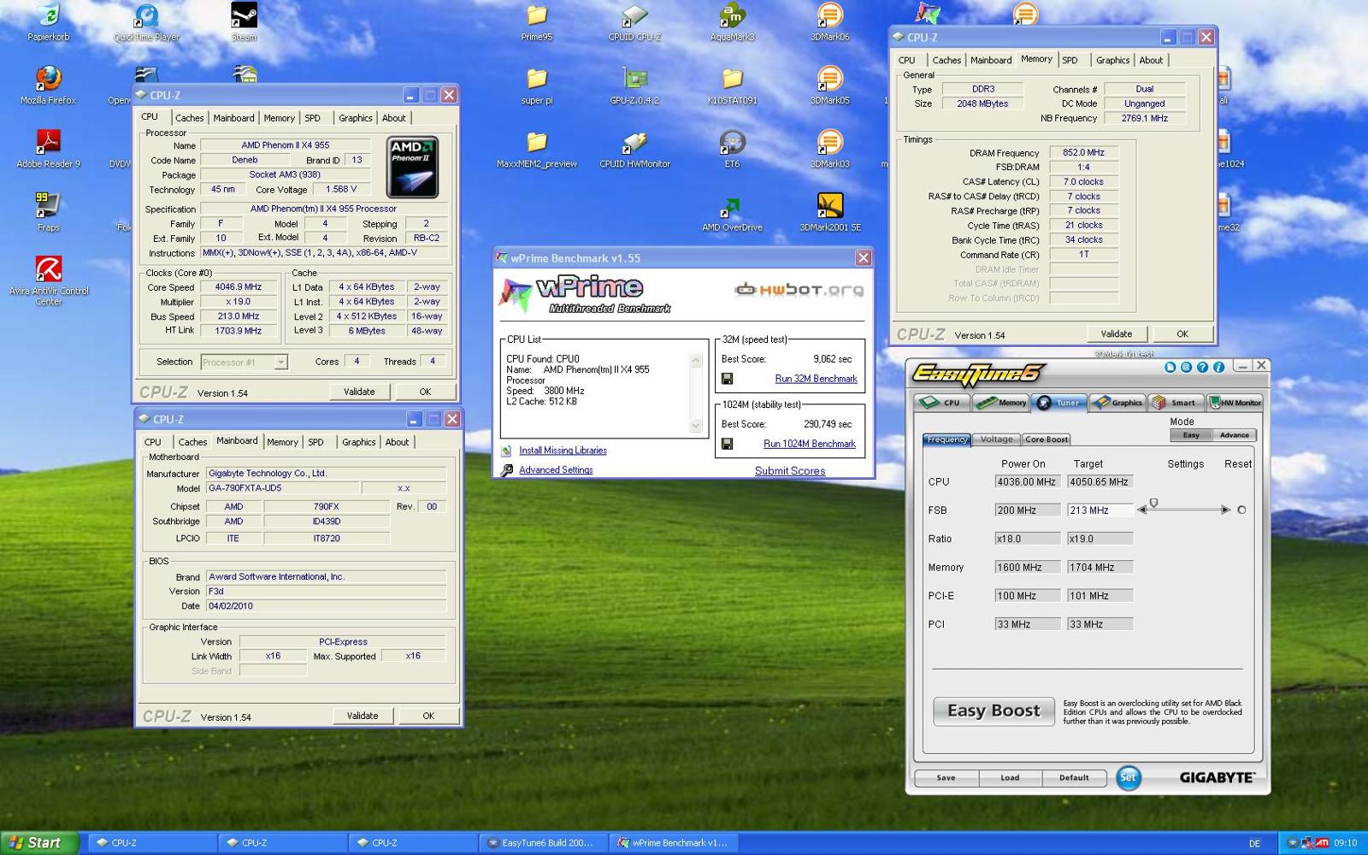
Task: Launch the Steam desktop icon
Action: 244,23
